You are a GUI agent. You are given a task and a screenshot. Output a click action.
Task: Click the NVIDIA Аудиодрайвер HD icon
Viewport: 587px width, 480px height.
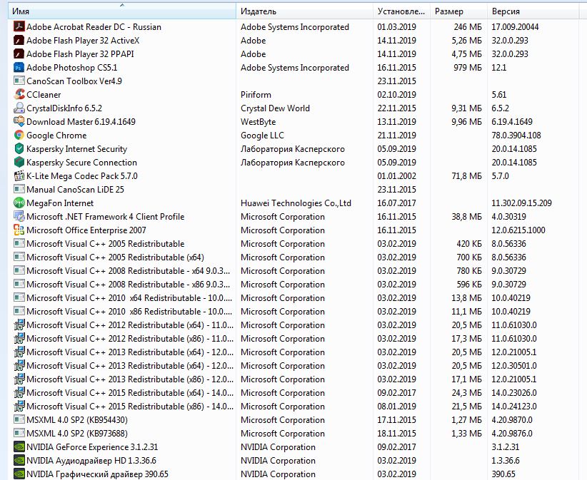[x=19, y=461]
